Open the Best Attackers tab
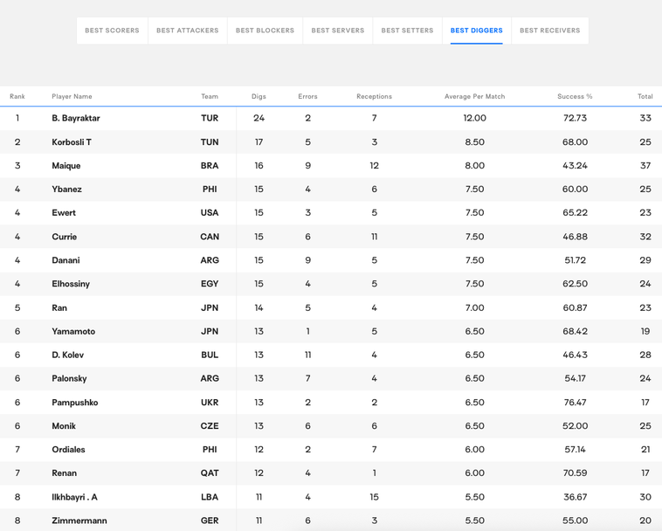The height and width of the screenshot is (531, 662). tap(188, 31)
